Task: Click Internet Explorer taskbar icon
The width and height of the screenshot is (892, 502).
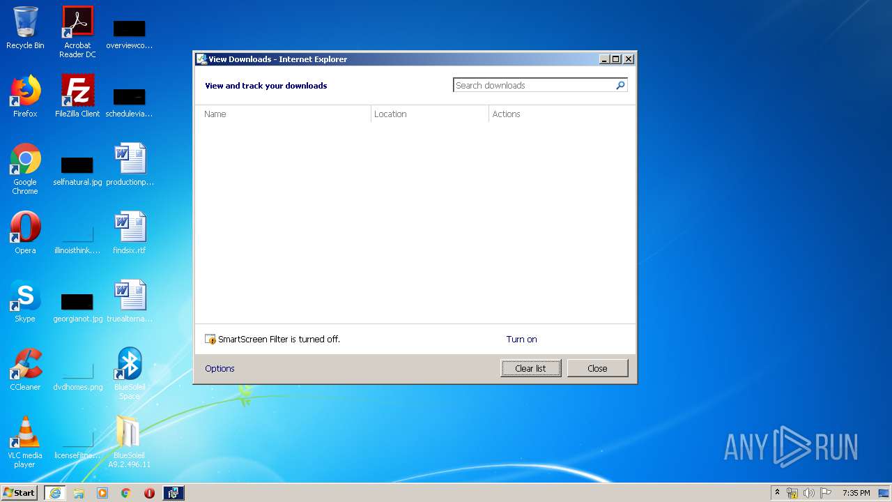Action: pyautogui.click(x=55, y=493)
